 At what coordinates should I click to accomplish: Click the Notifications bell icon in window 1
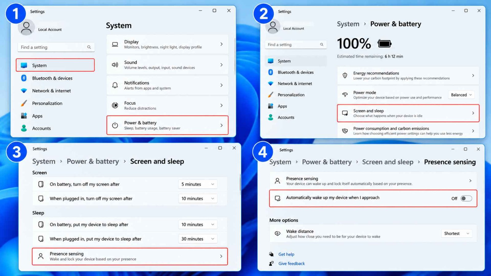point(115,85)
